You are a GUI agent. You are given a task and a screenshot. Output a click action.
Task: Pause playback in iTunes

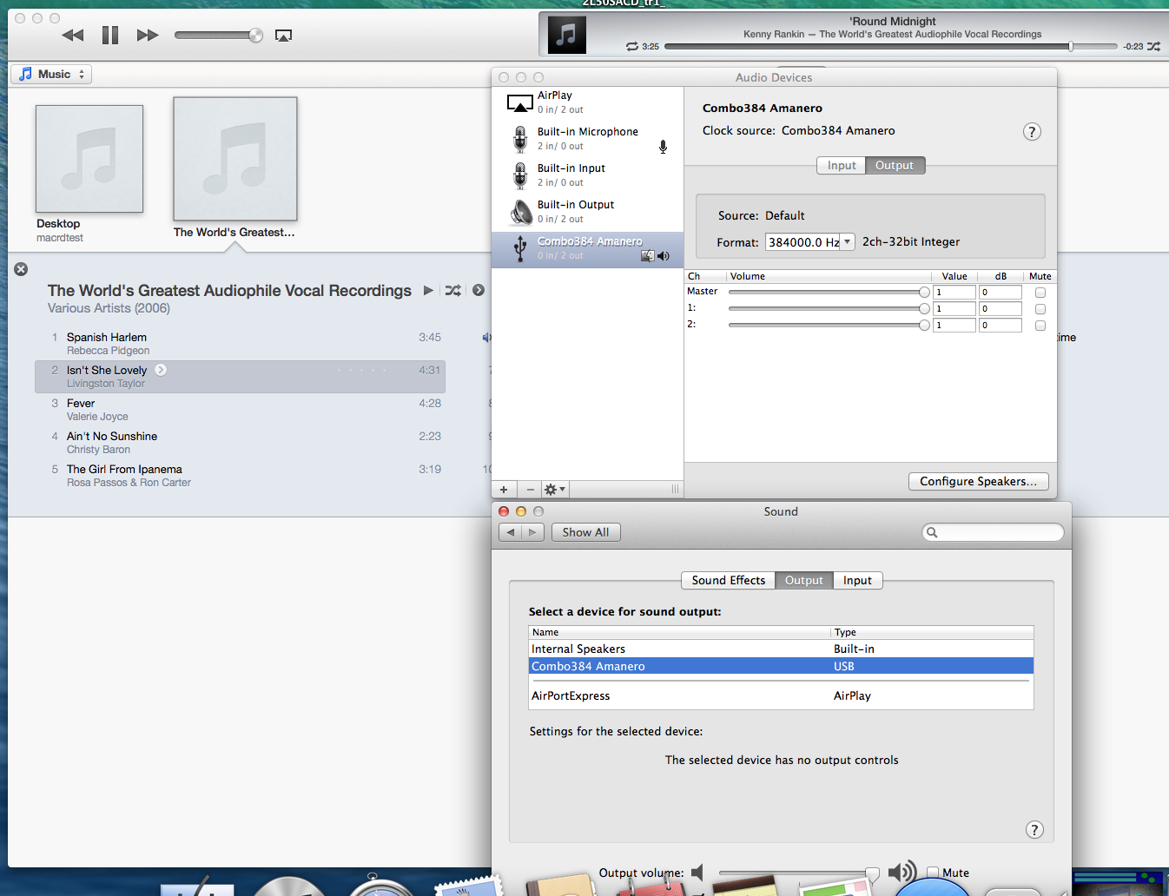(110, 35)
